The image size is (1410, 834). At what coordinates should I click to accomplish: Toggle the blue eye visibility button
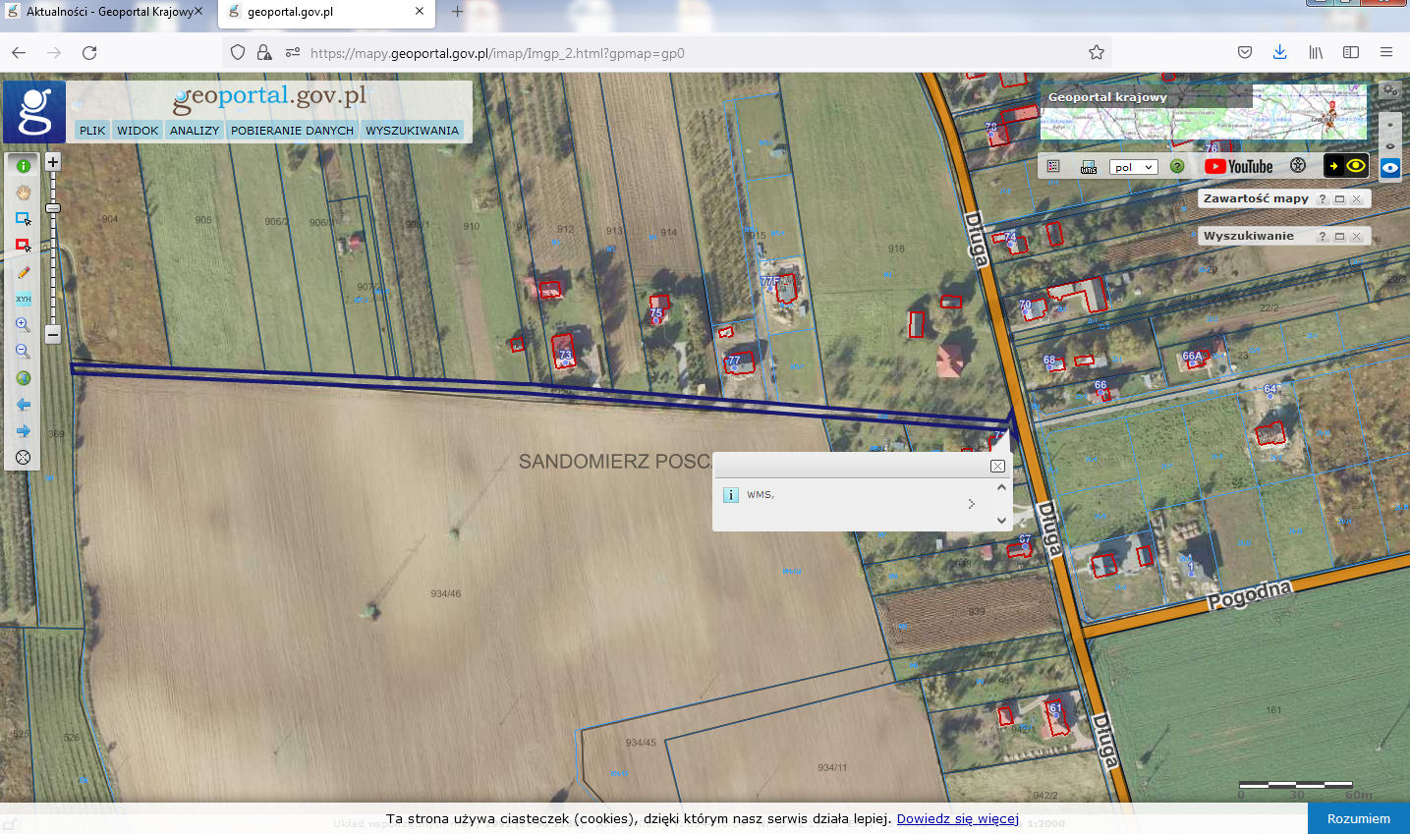click(x=1390, y=168)
